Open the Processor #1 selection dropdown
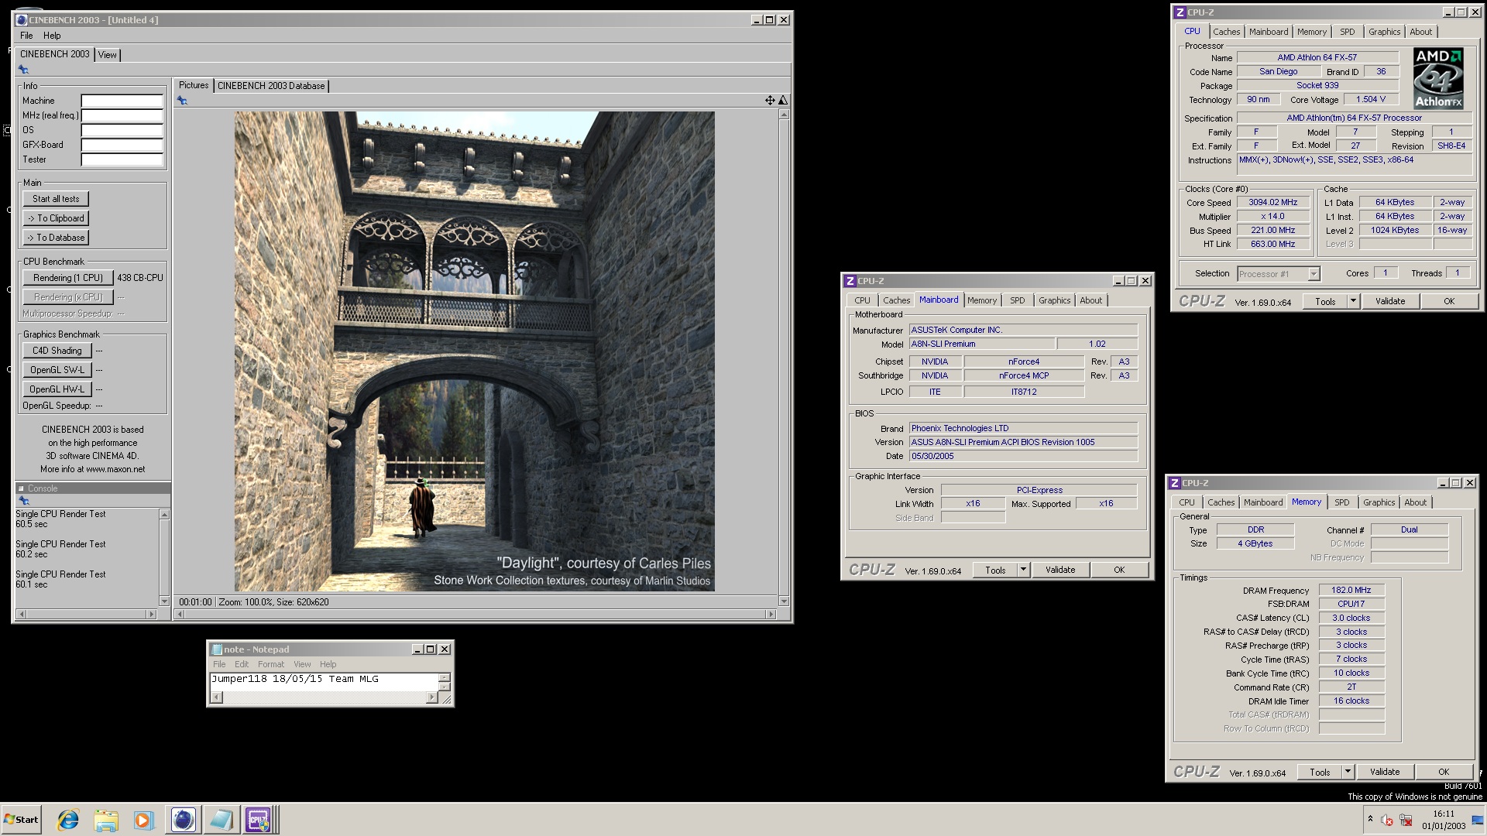The height and width of the screenshot is (836, 1487). point(1314,274)
